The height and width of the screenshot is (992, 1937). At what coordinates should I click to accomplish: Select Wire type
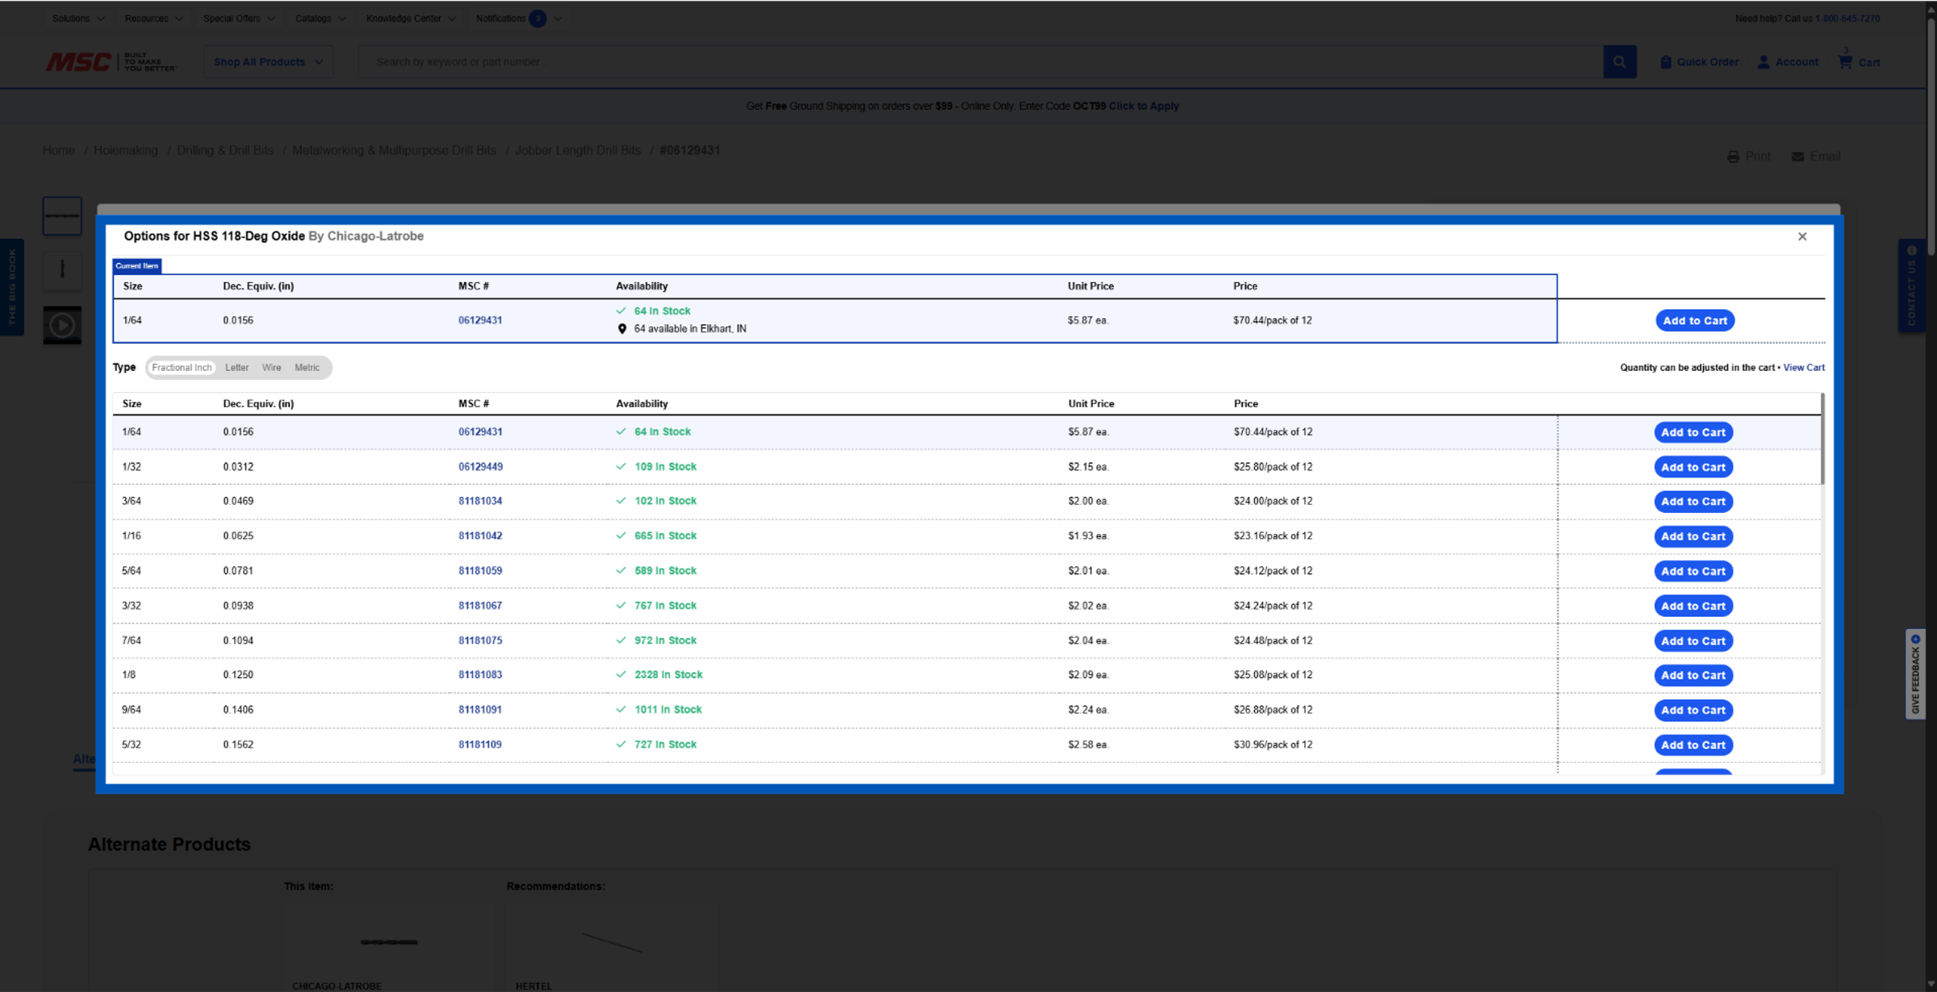coord(271,368)
